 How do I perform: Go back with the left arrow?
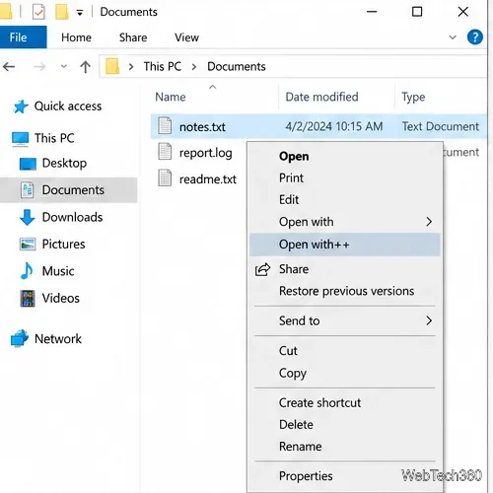[9, 67]
